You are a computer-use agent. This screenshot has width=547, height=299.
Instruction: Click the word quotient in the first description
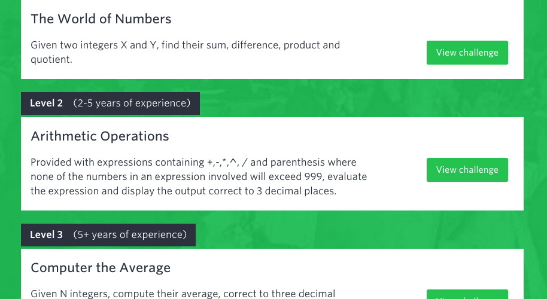coord(51,60)
